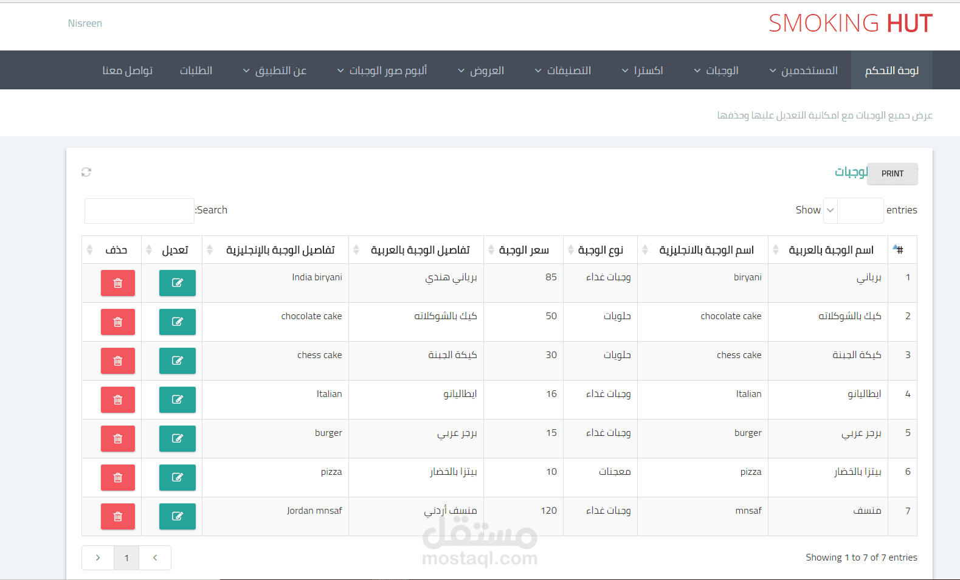Image resolution: width=960 pixels, height=580 pixels.
Task: Open the تواصل معنا contact page
Action: coord(128,71)
